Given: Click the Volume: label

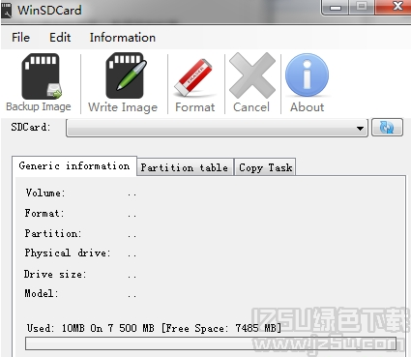Looking at the screenshot, I should click(45, 193).
